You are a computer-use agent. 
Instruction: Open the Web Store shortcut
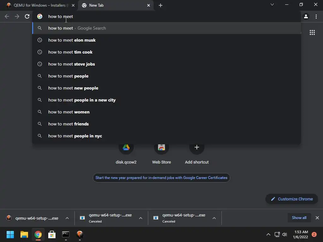click(161, 152)
